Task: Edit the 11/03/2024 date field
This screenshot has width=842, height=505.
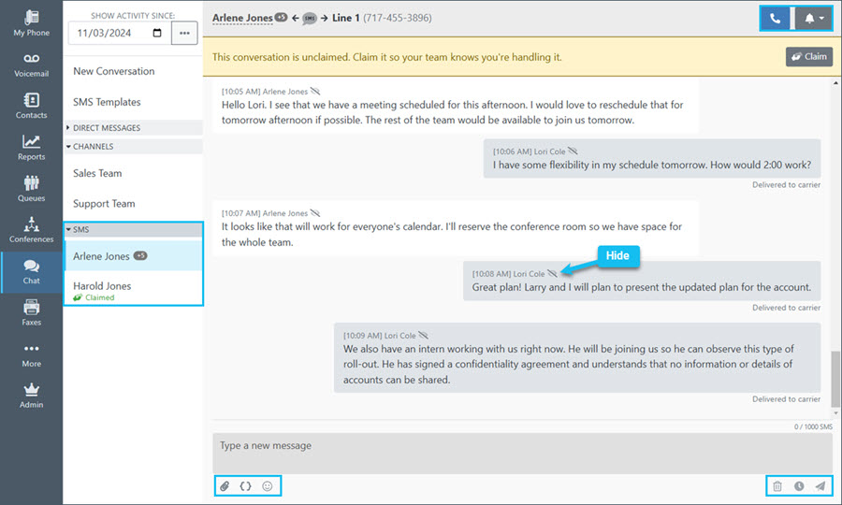Action: click(x=119, y=33)
